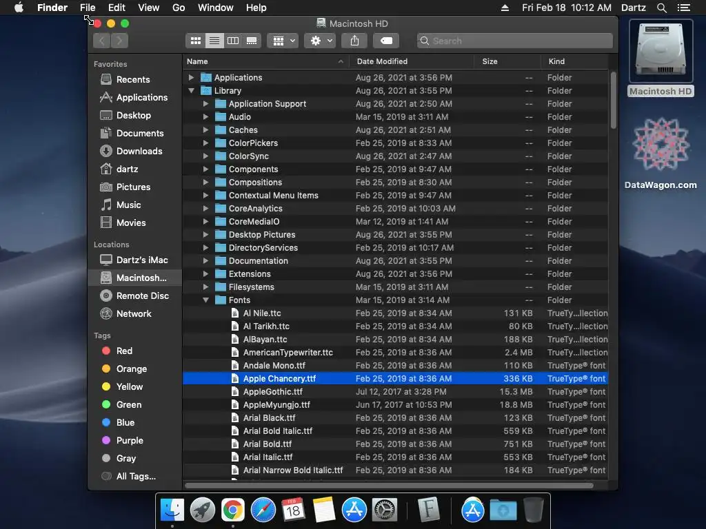The width and height of the screenshot is (706, 529).
Task: Expand the ColorSync folder
Action: (205, 156)
